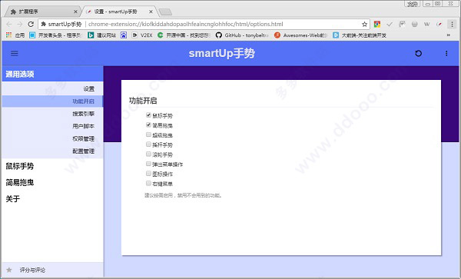Click the colorful square extension icon
Screen dimensions: 461x279
coord(377,24)
